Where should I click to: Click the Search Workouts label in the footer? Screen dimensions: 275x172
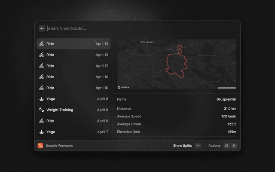click(x=59, y=146)
